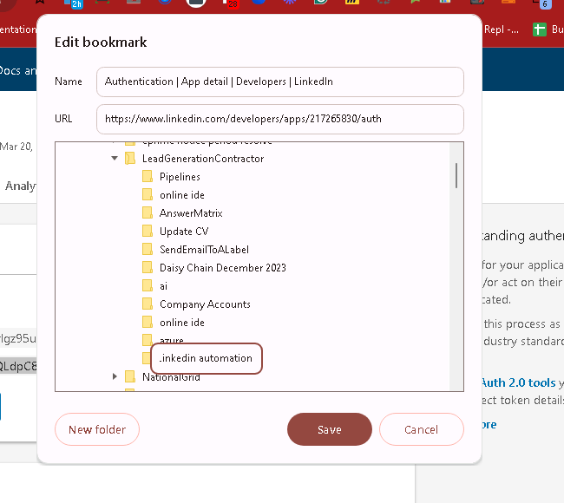Pick the online ide folder under Company Accounts
The image size is (564, 503).
pos(182,323)
